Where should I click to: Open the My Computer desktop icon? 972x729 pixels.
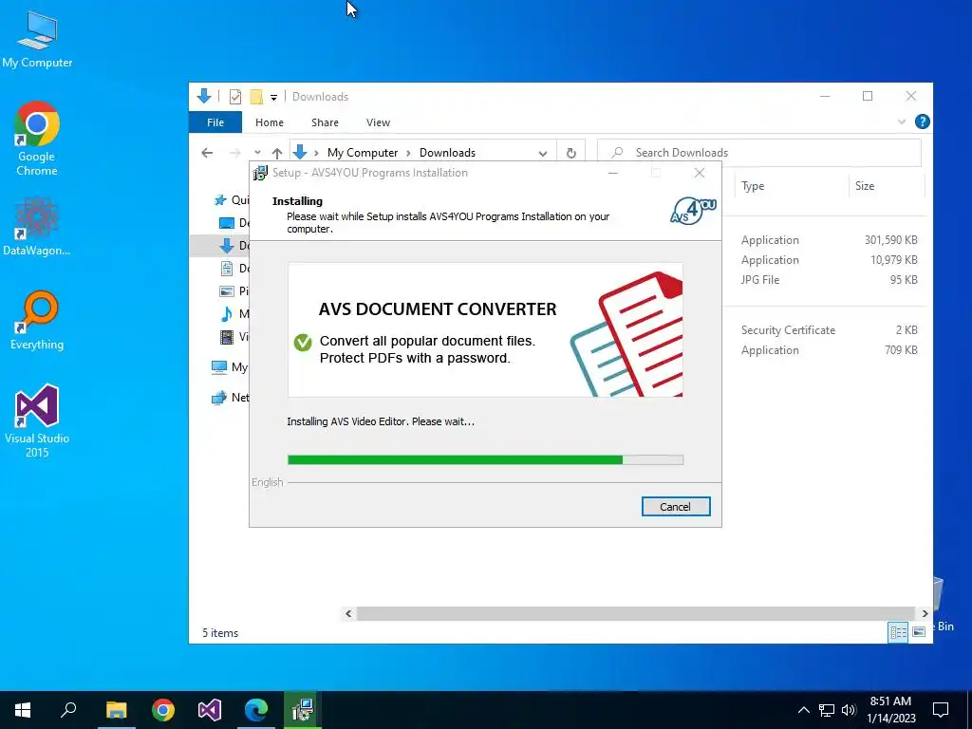click(x=37, y=39)
